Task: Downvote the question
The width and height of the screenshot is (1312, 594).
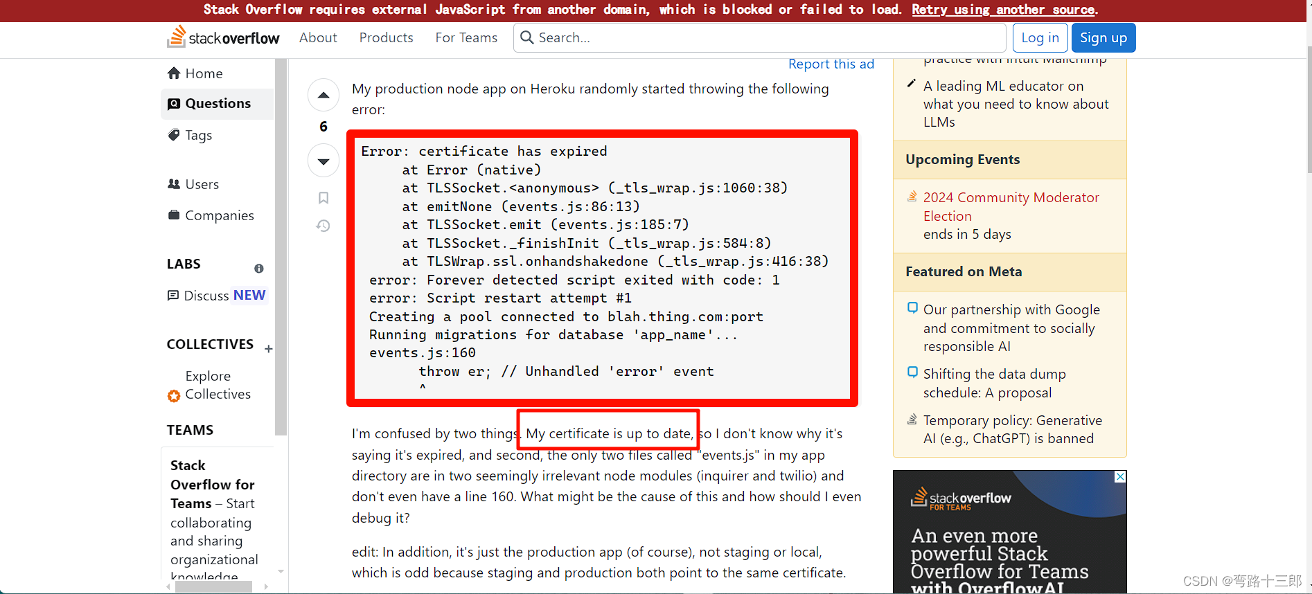Action: point(323,161)
